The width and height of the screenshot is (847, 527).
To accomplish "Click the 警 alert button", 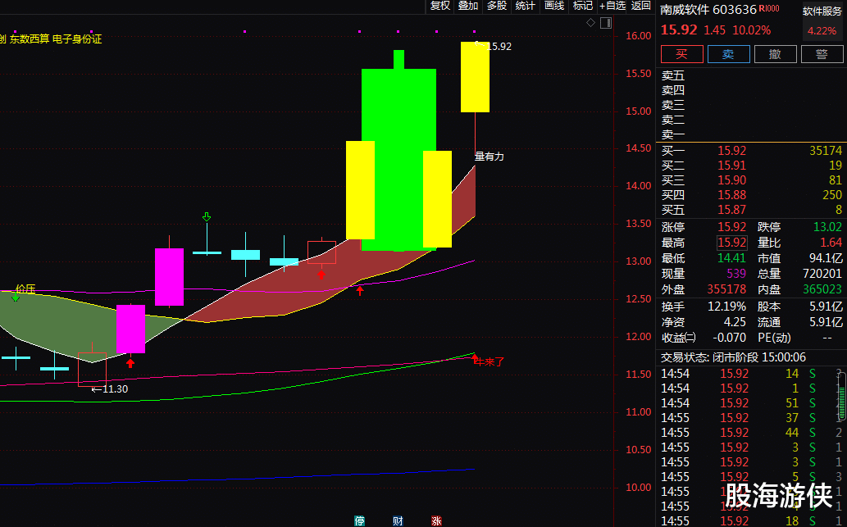I will click(x=822, y=54).
